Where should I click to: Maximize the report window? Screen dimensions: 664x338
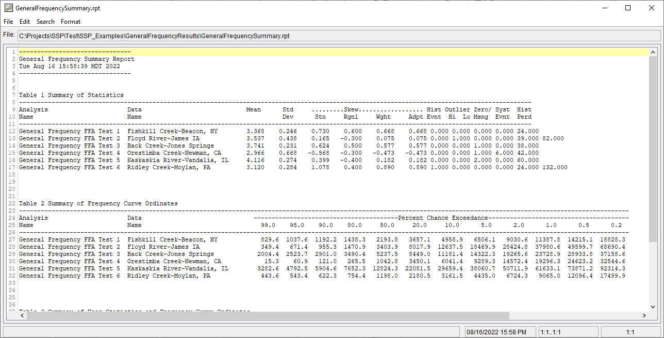coord(627,8)
